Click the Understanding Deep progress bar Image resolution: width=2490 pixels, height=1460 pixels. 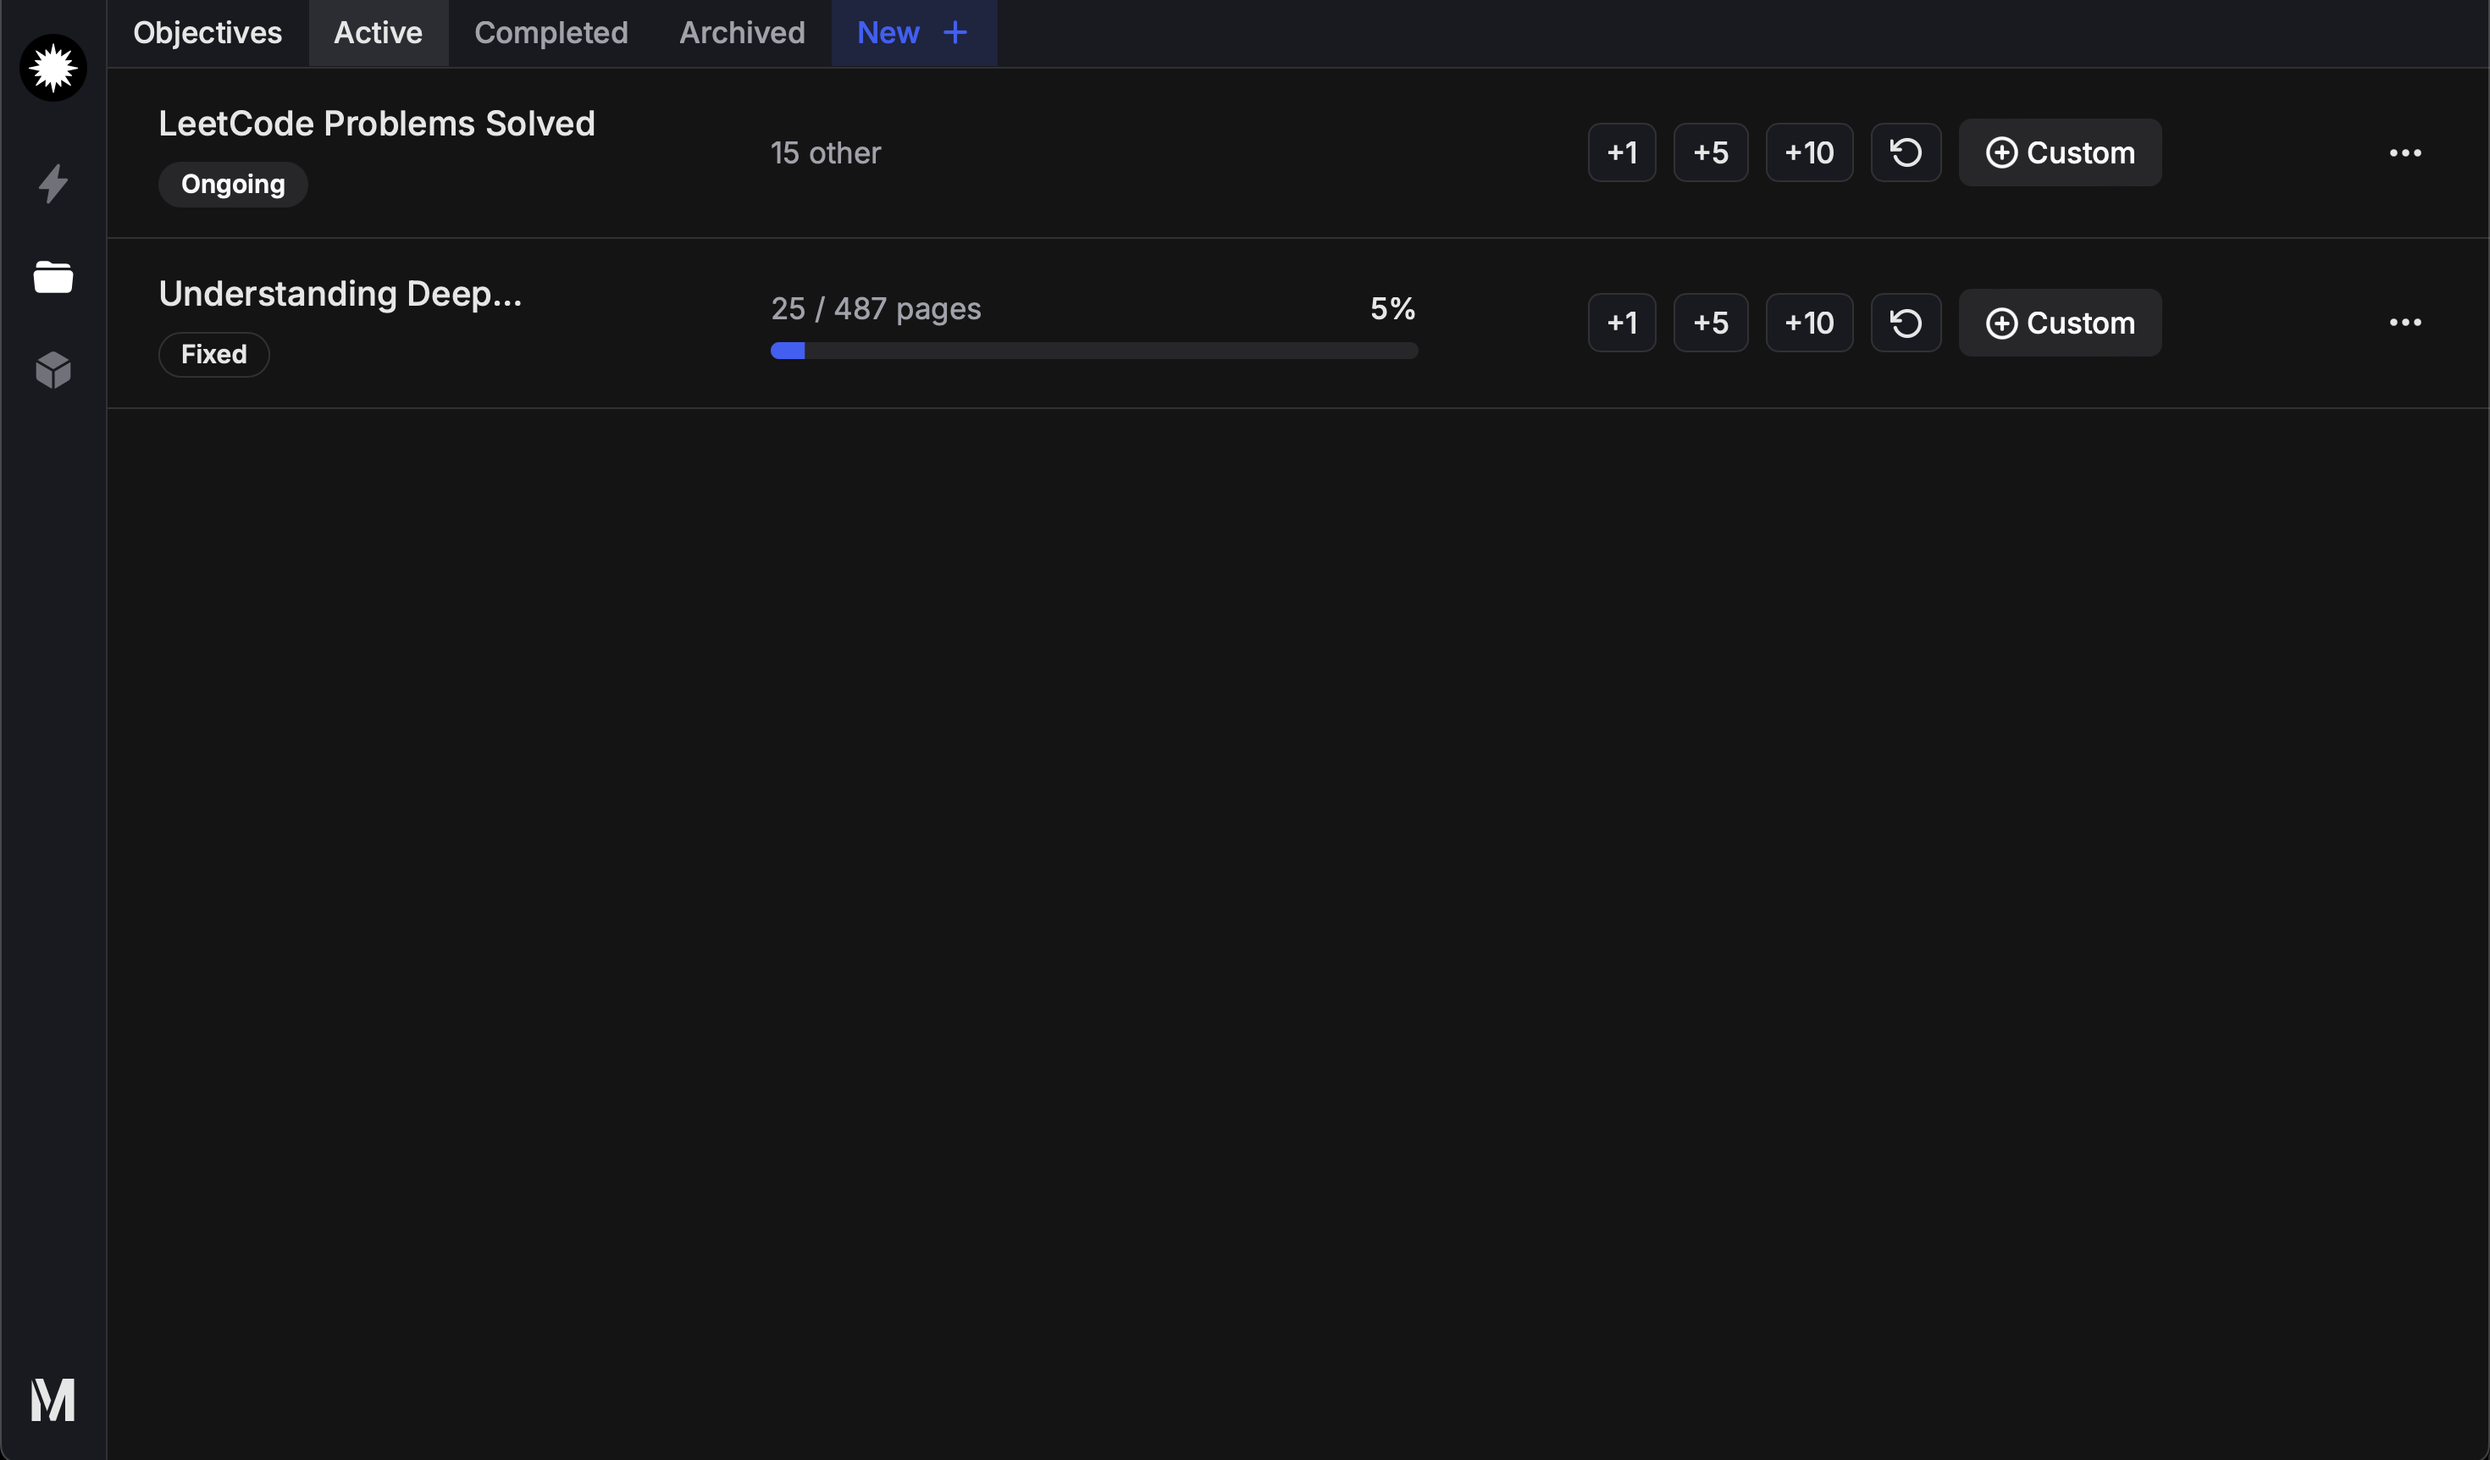tap(1094, 351)
